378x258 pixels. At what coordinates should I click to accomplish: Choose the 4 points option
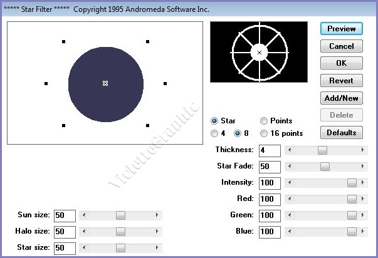[x=215, y=133]
